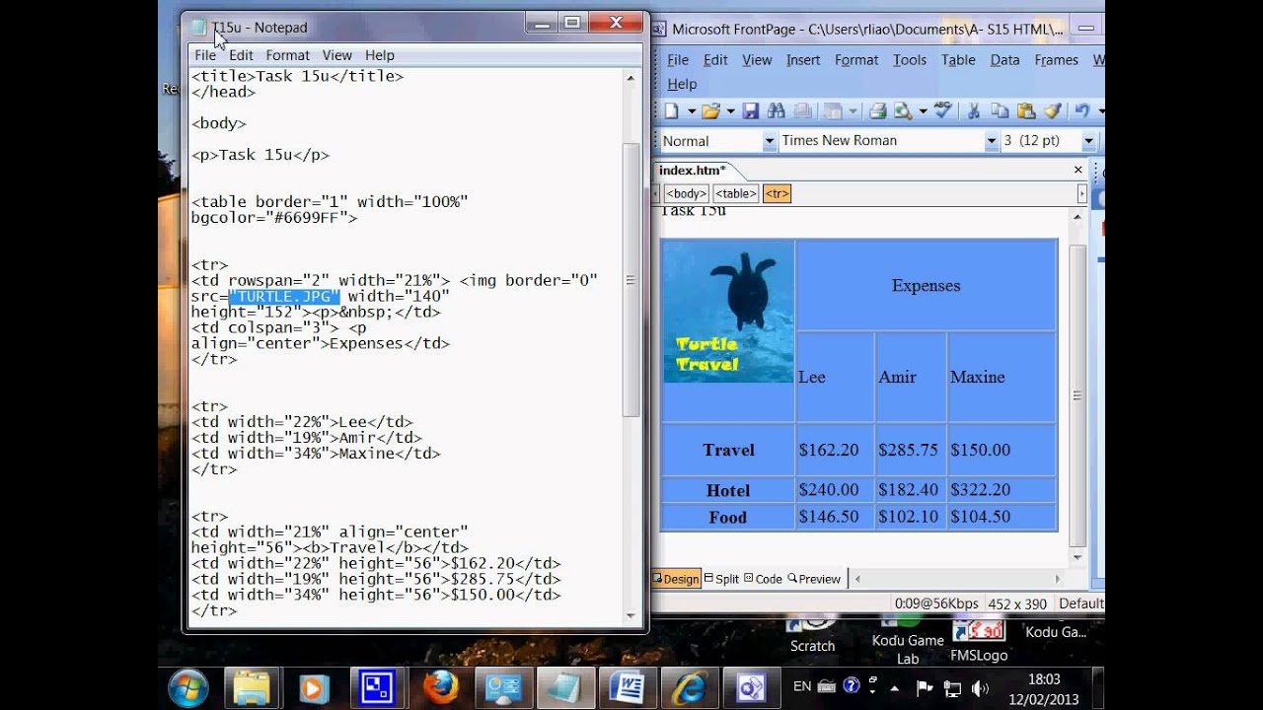Click the Find binoculars icon
The width and height of the screenshot is (1263, 710).
point(776,111)
